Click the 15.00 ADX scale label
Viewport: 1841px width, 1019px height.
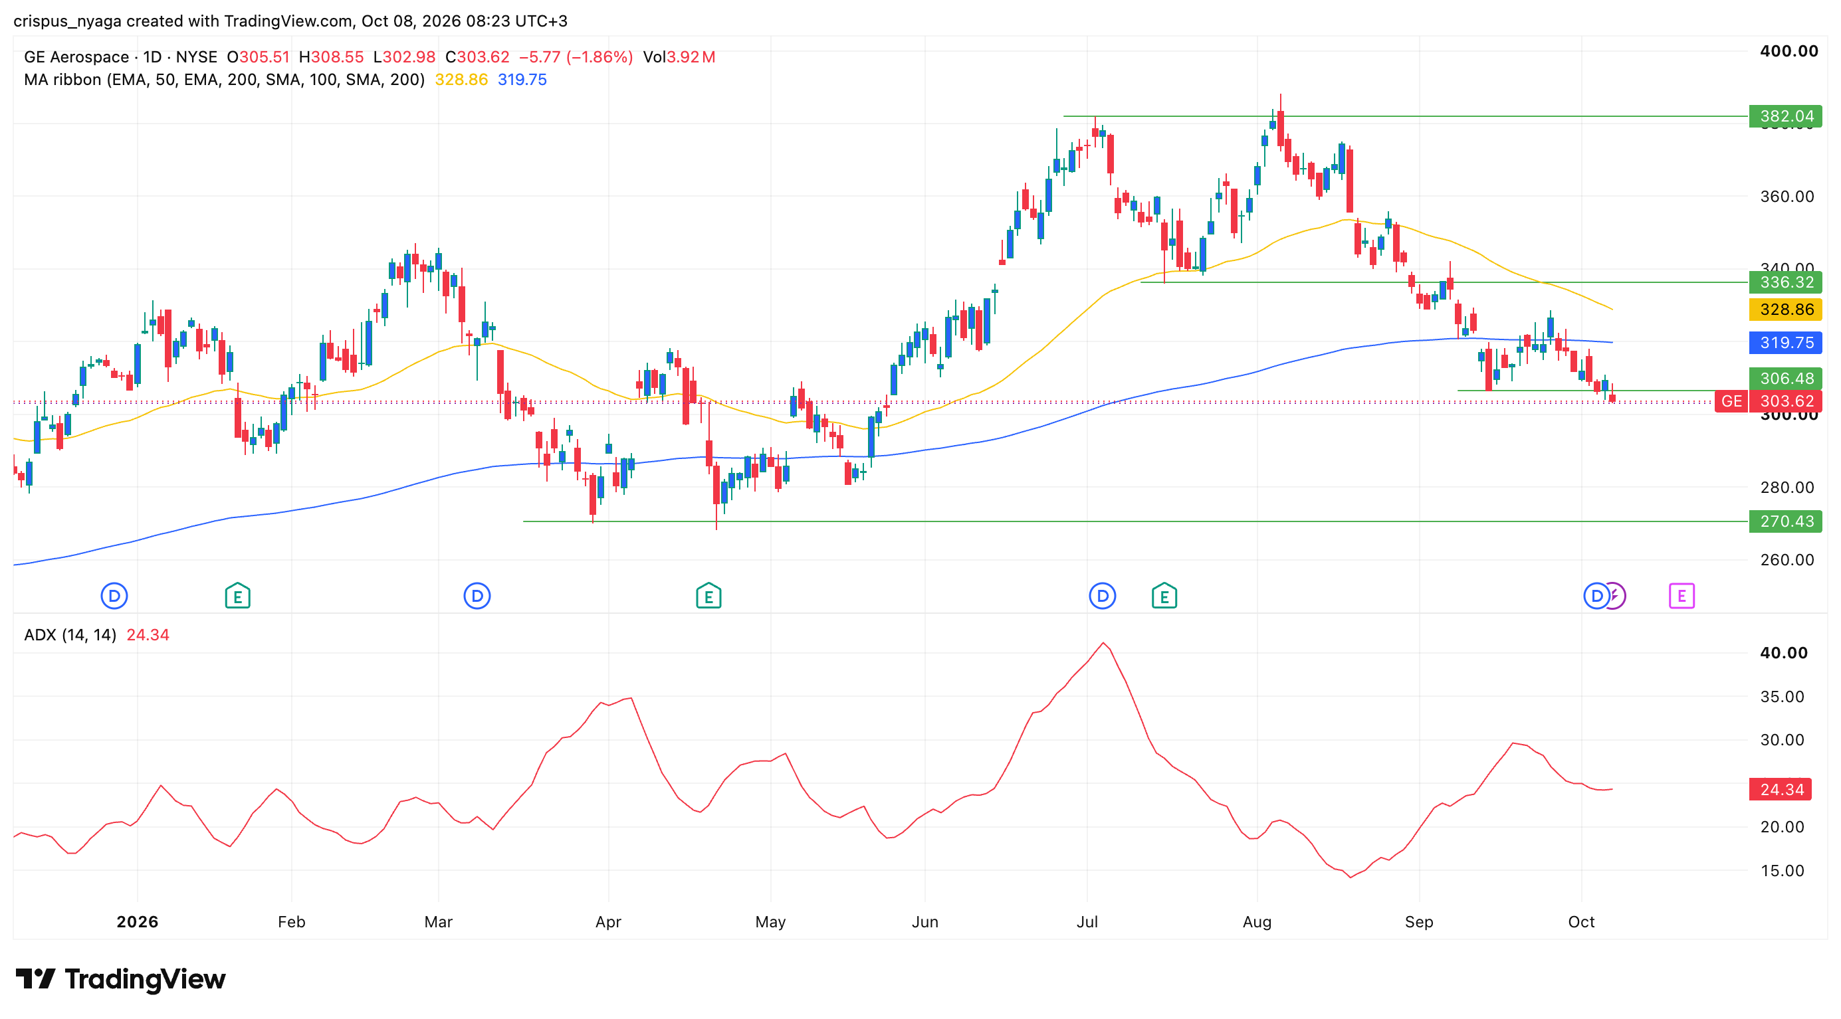1782,871
